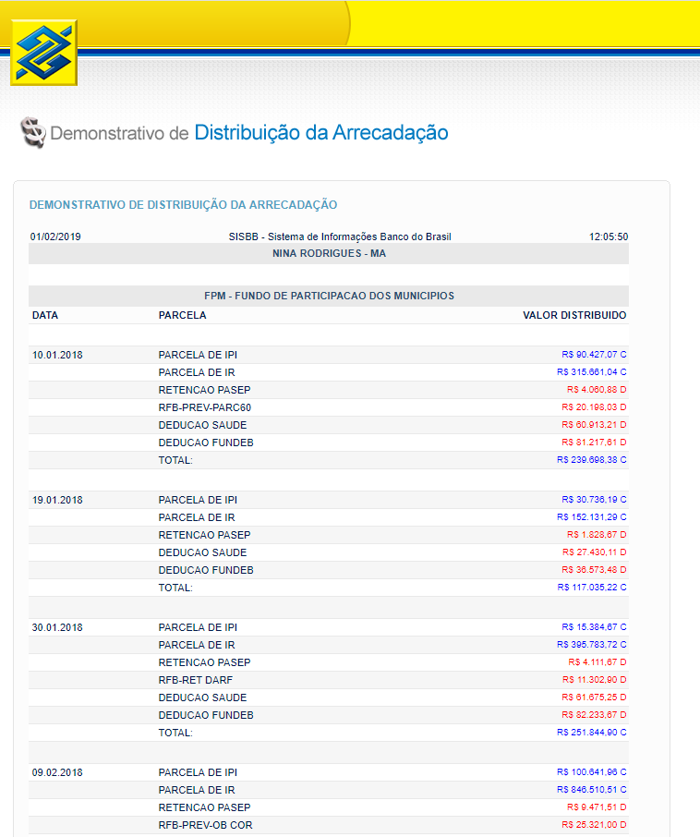700x837 pixels.
Task: Select the DEMONSTRATIVO DE DISTRIBUIÇÃO DA ARRECADAÇÃO heading
Action: pyautogui.click(x=183, y=204)
